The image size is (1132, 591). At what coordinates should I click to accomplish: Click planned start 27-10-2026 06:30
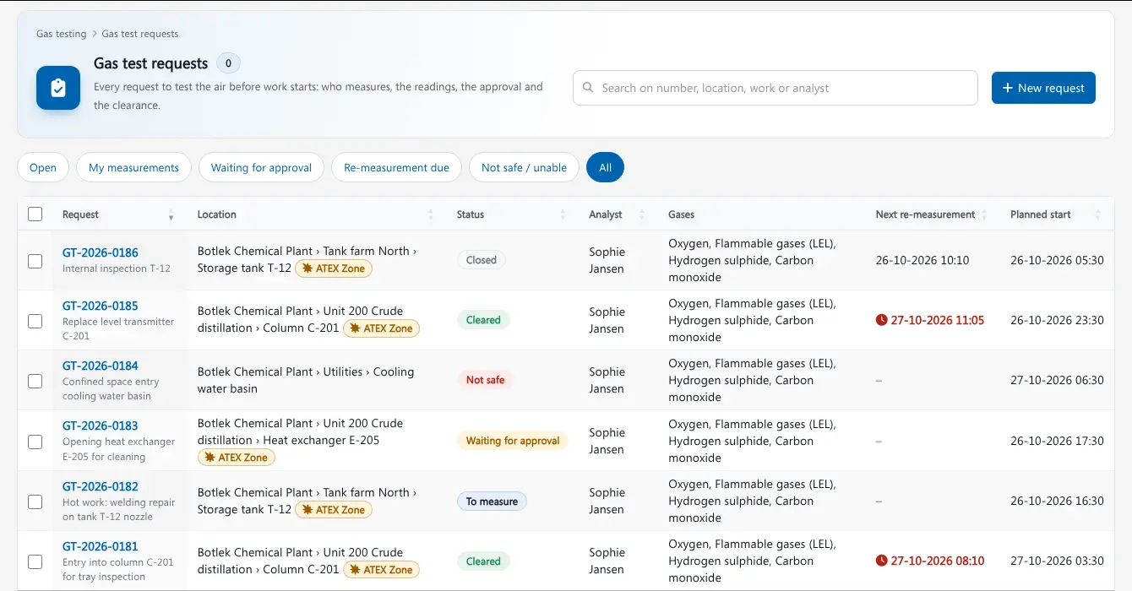click(1057, 380)
